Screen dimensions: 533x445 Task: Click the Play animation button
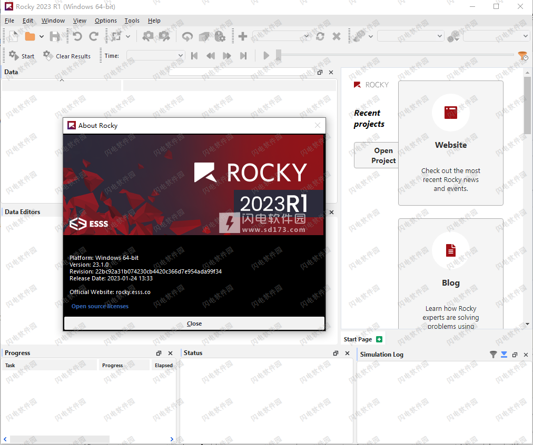266,56
